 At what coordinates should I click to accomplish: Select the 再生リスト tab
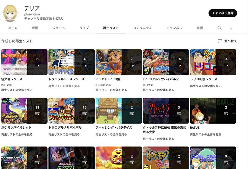pos(111,28)
